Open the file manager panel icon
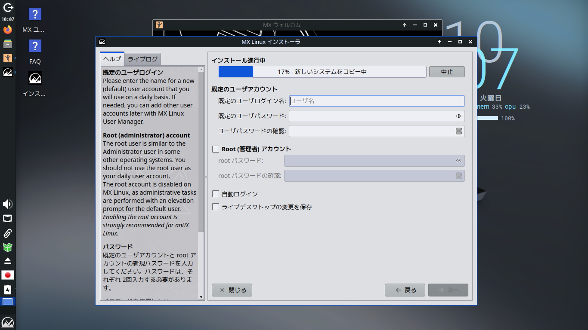The width and height of the screenshot is (588, 330). pos(7,44)
